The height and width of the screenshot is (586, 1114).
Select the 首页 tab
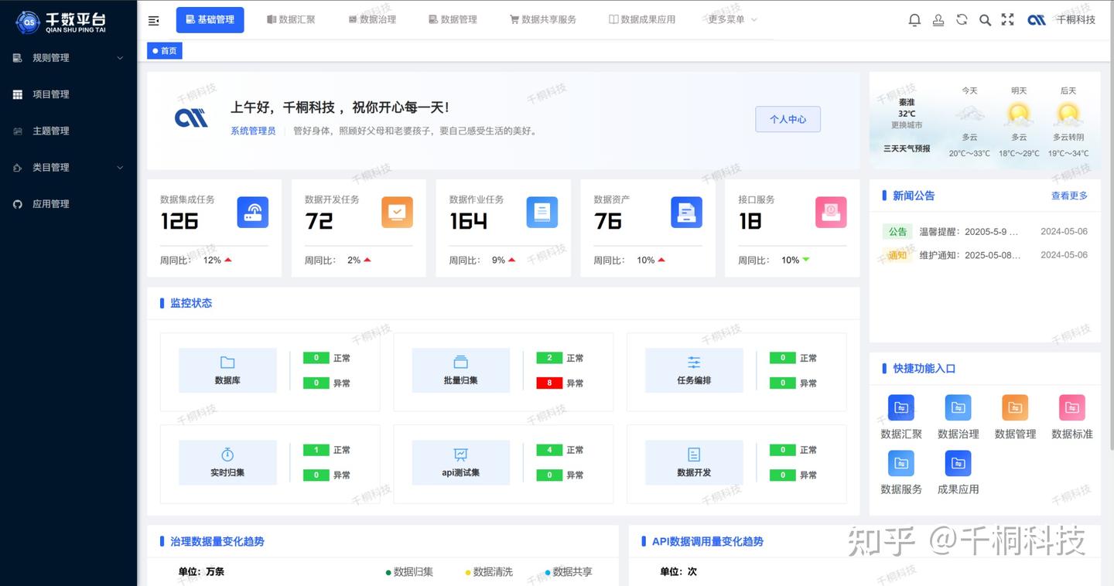click(164, 50)
